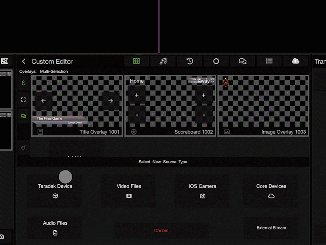Open the cloud upload tab
This screenshot has height=245, width=326.
(295, 61)
